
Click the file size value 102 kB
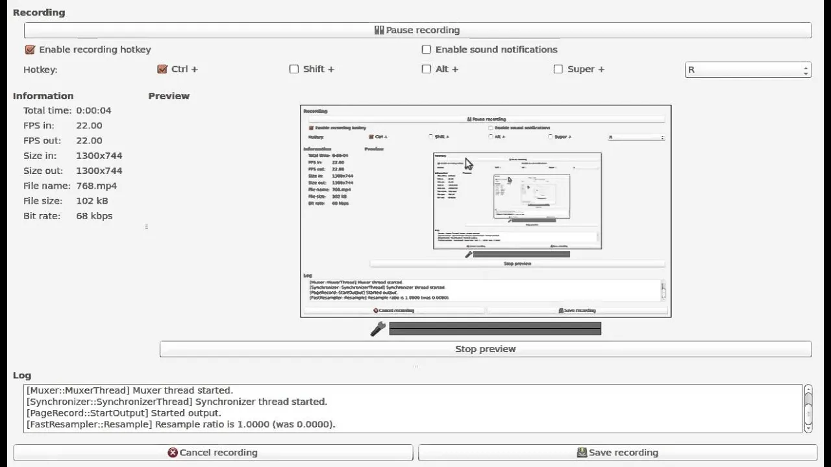(92, 200)
